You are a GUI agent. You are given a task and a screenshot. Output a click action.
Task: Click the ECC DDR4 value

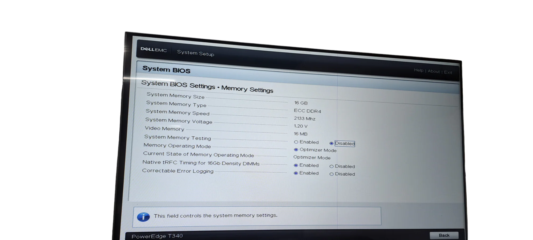308,111
